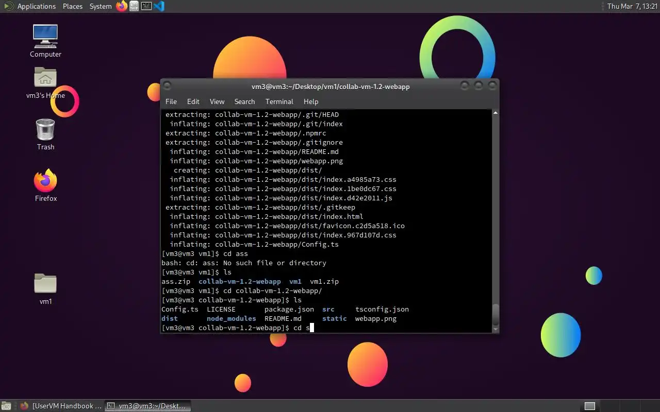Click the '.gitignore' extracting line
660x412 pixels.
click(254, 142)
